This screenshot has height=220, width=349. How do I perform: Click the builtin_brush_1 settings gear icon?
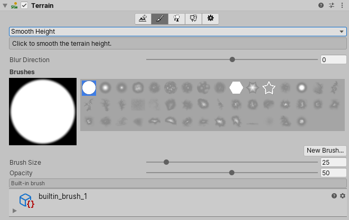(343, 196)
